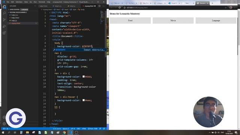The image size is (240, 135).
Task: Click the head breadcrumb segment
Action: pos(65,9)
